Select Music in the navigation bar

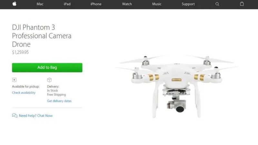point(157,4)
